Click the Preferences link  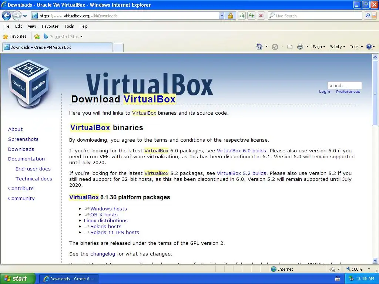[348, 92]
